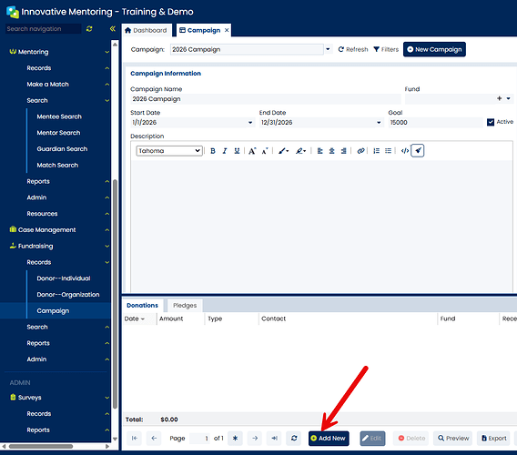Refresh the donations grid
517x455 pixels.
[x=294, y=439]
